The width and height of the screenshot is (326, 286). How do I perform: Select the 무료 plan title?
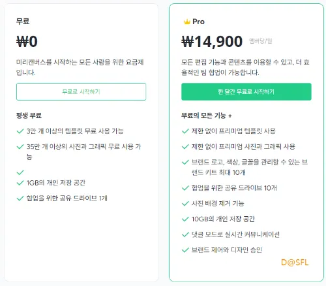tap(23, 22)
